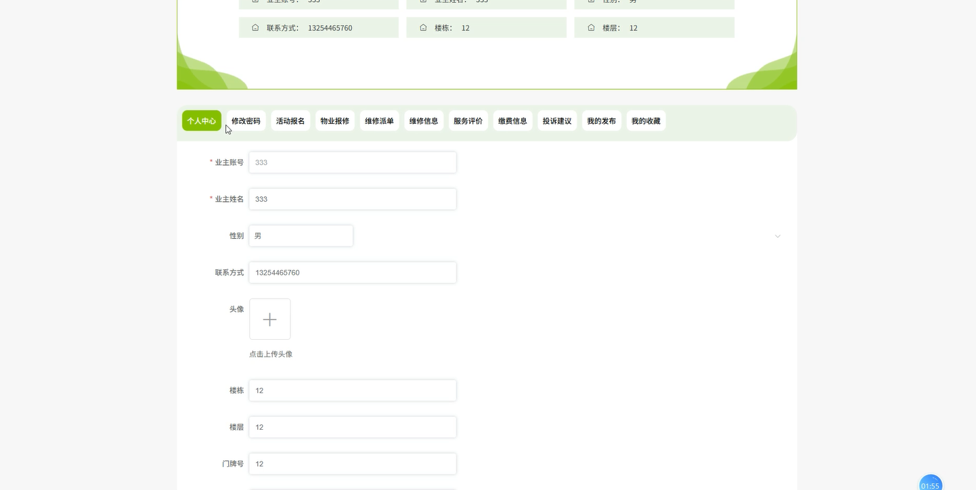Click the chevron arrow on the gender selector
The height and width of the screenshot is (490, 976).
click(x=777, y=236)
